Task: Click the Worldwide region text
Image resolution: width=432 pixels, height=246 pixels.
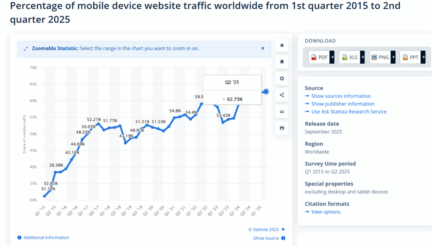Action: click(317, 152)
